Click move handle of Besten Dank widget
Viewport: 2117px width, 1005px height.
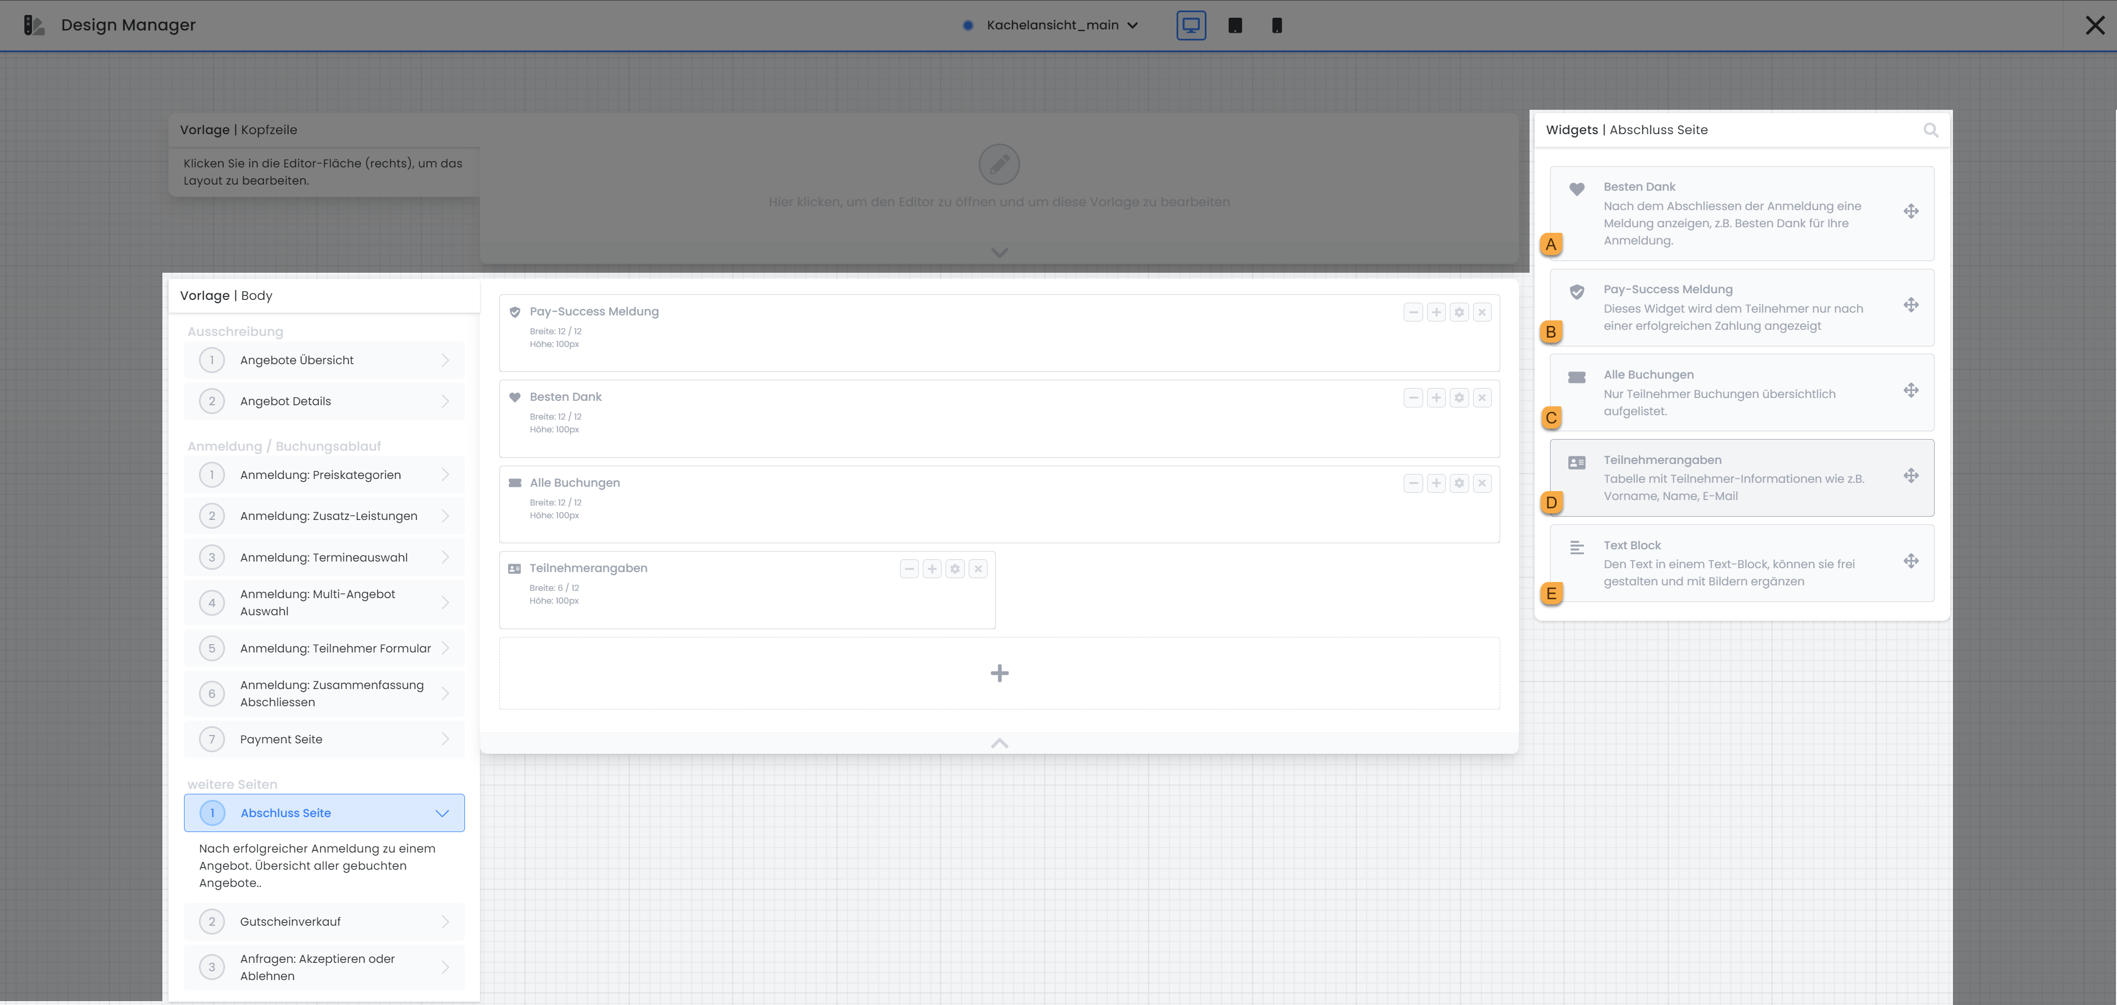[1911, 212]
